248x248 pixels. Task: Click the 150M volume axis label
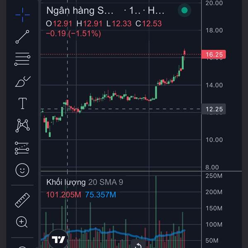tap(214, 208)
